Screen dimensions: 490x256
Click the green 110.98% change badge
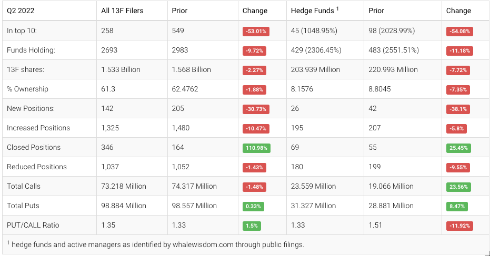pos(255,148)
